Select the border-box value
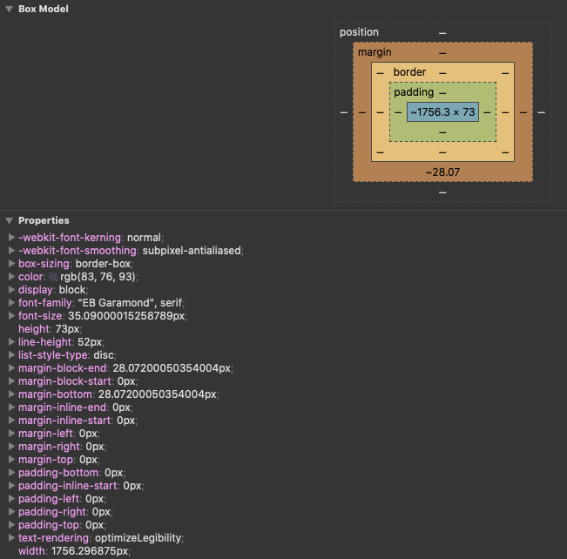The image size is (567, 559). point(103,264)
